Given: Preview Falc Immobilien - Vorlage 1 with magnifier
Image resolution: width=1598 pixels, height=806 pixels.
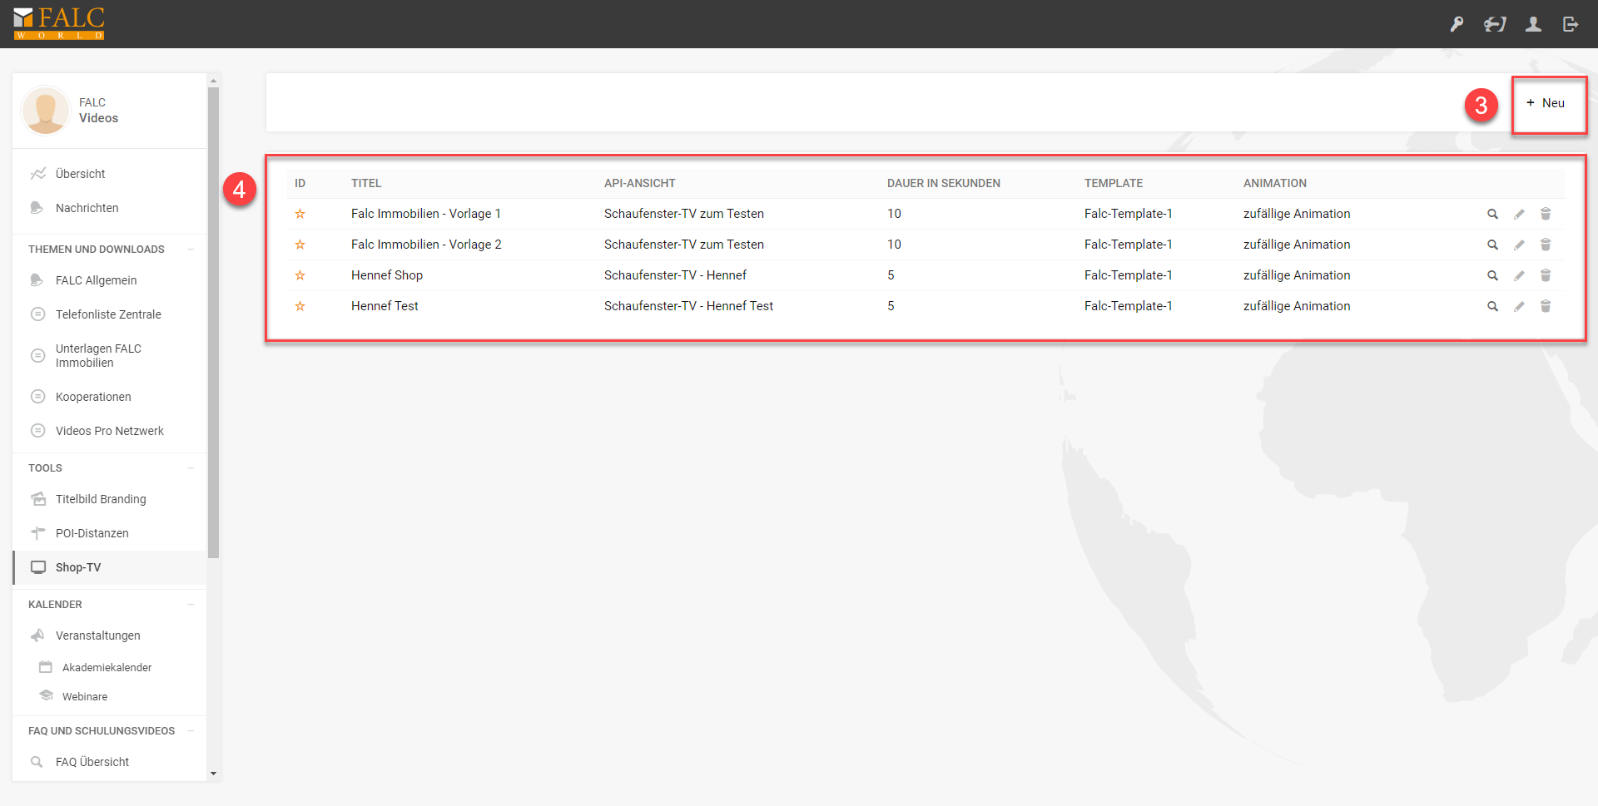Looking at the screenshot, I should (x=1492, y=214).
